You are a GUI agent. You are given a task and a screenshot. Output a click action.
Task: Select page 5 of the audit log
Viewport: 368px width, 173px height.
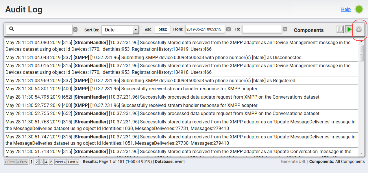click(51, 162)
